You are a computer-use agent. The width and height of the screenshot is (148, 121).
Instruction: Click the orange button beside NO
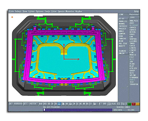(138, 104)
